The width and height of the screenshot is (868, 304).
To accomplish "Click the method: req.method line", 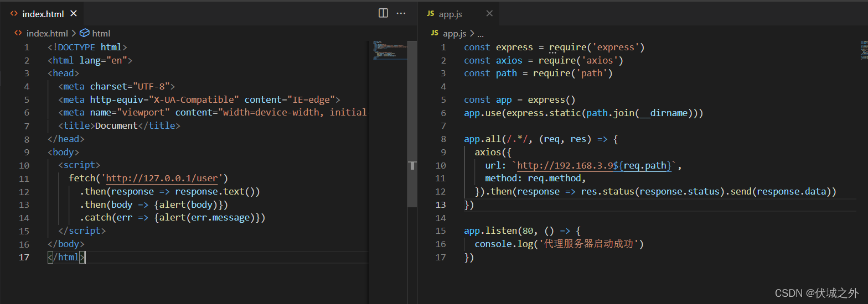I will point(535,179).
